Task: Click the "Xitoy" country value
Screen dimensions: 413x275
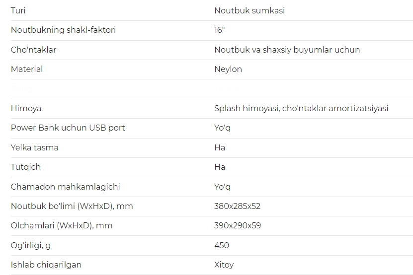Action: tap(224, 265)
